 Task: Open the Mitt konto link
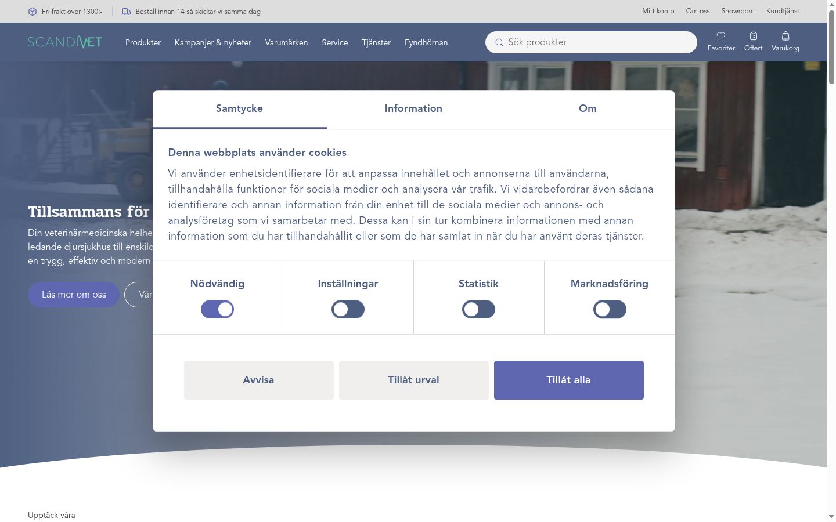coord(658,11)
